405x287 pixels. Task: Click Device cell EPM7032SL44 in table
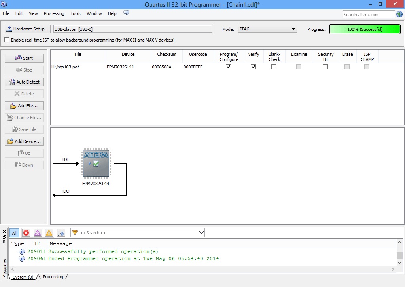point(120,67)
